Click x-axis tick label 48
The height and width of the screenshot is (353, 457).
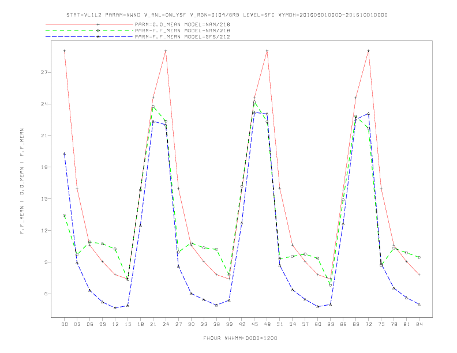(x=267, y=324)
